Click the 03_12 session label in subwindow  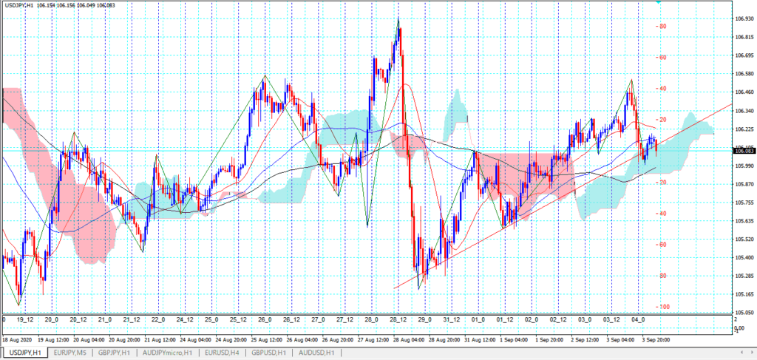[x=611, y=319]
